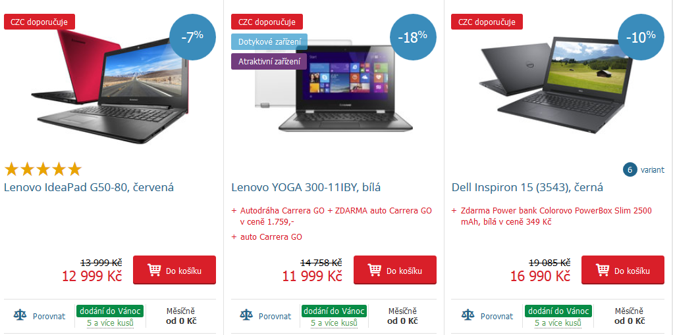Click the compare scales icon under Lenovo YOGA

click(246, 316)
